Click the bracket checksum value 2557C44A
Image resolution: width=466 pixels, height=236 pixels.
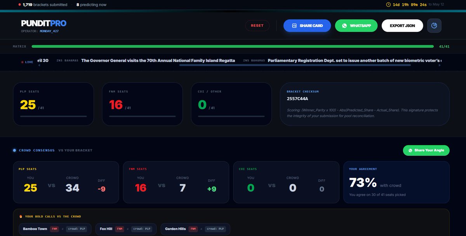click(x=297, y=99)
